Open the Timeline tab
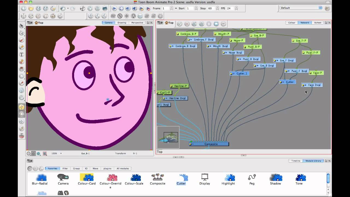The width and height of the screenshot is (350, 197). point(296,161)
